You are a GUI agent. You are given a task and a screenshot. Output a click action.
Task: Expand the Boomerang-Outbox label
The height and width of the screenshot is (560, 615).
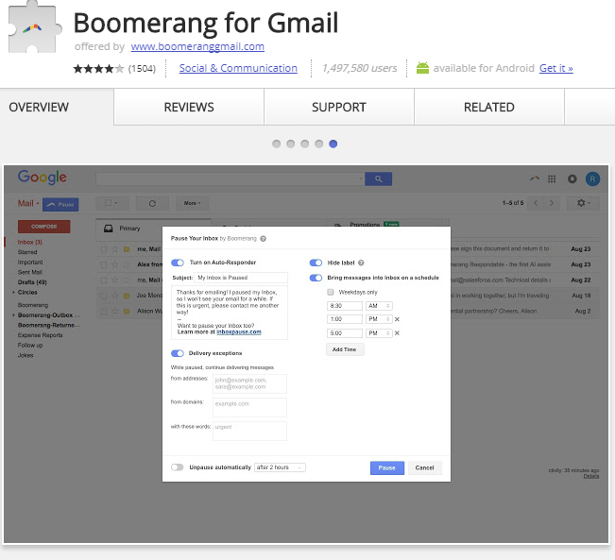pyautogui.click(x=13, y=314)
